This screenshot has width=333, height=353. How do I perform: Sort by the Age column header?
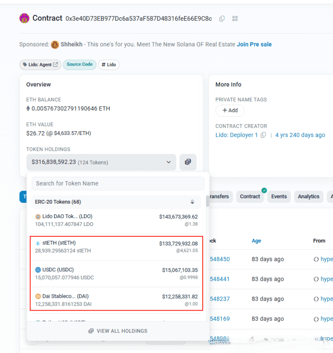coord(256,241)
